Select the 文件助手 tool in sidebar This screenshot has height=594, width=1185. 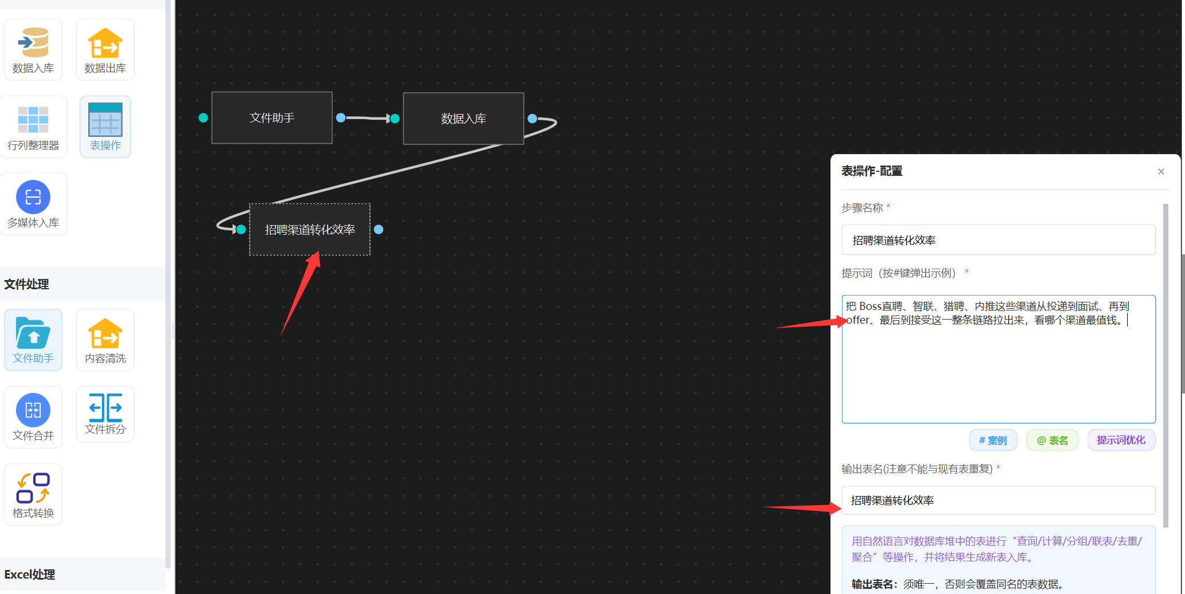tap(33, 340)
